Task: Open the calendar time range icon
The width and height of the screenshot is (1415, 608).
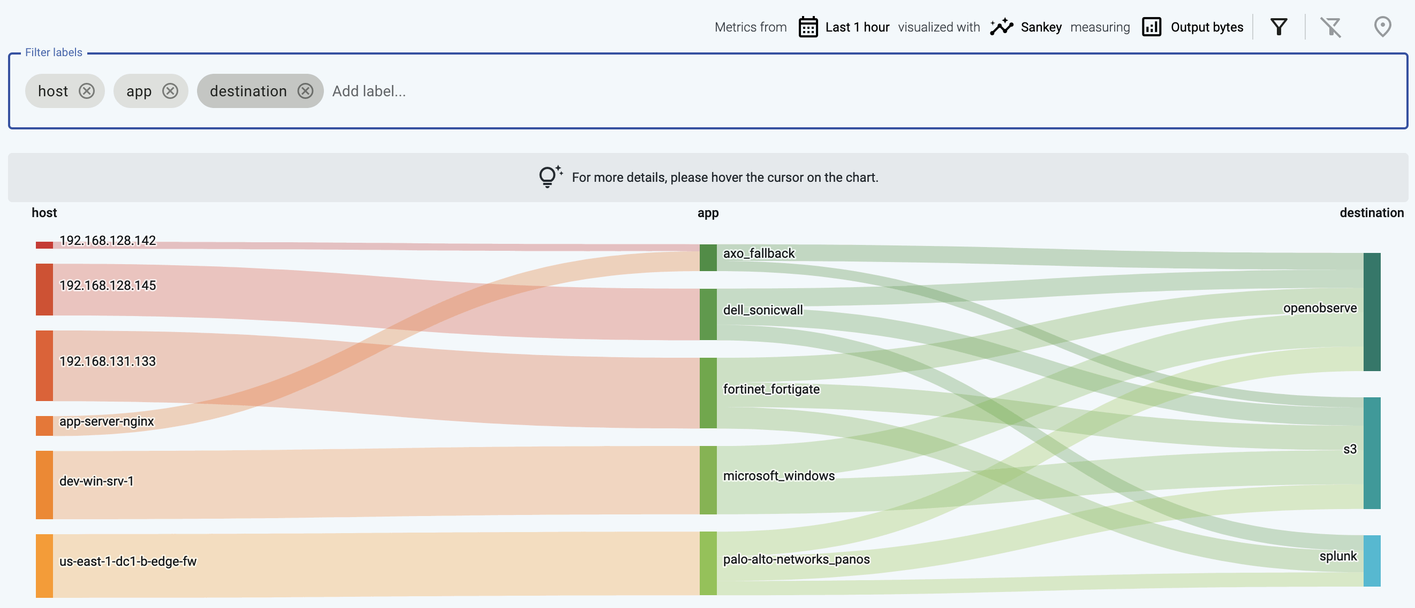Action: click(x=807, y=27)
